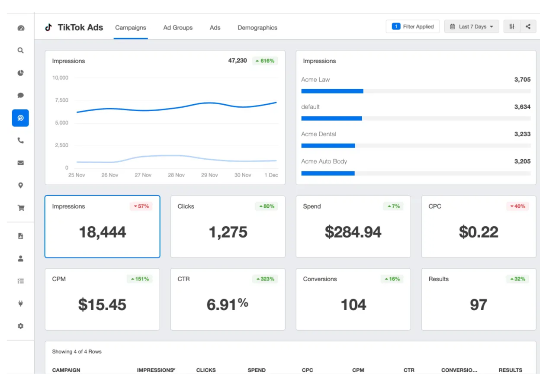Switch to the Ad Groups tab
This screenshot has height=386, width=540.
pyautogui.click(x=178, y=28)
